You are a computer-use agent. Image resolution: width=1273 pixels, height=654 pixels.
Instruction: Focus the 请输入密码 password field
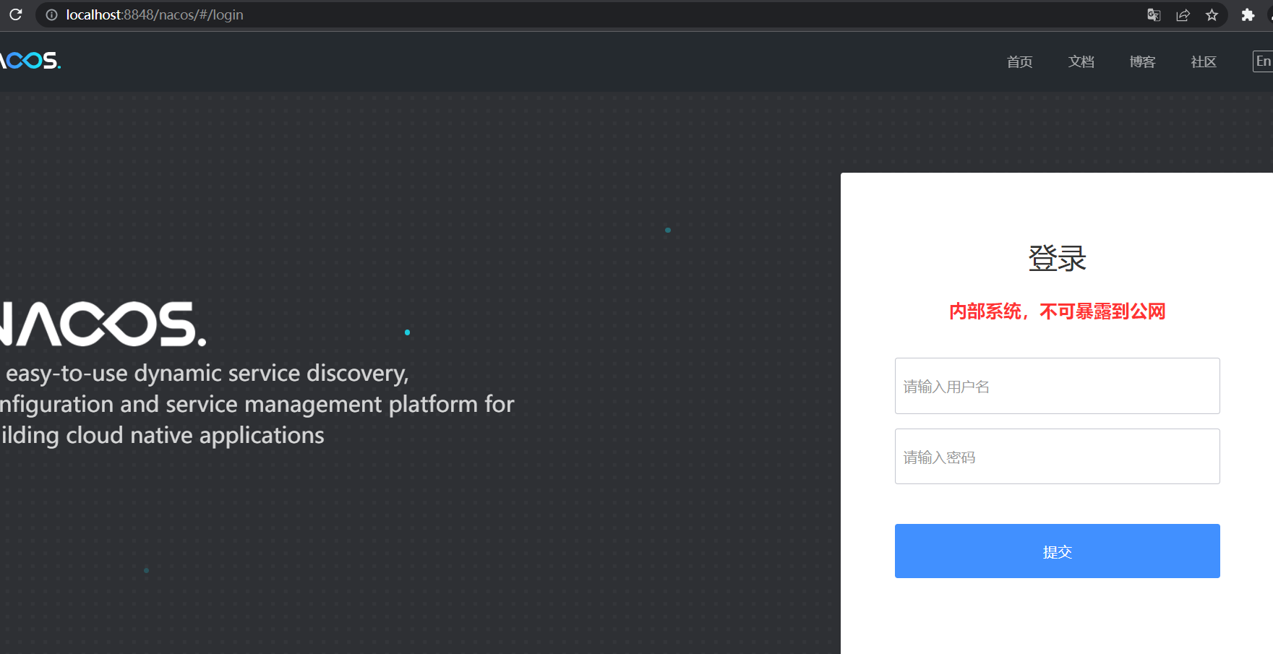pos(1057,456)
